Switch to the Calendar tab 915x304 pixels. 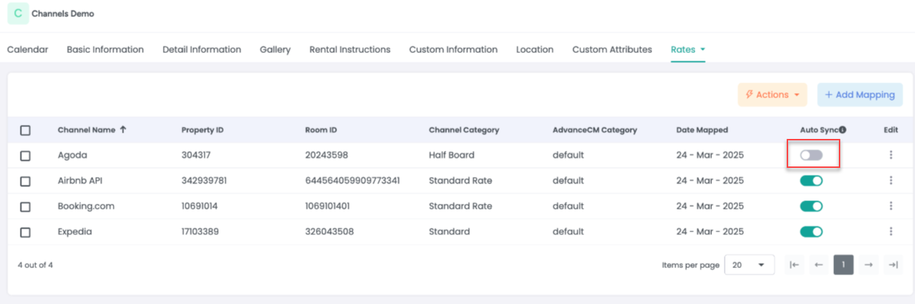(x=27, y=49)
